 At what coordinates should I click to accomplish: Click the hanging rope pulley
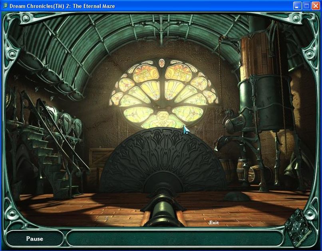pos(221,39)
